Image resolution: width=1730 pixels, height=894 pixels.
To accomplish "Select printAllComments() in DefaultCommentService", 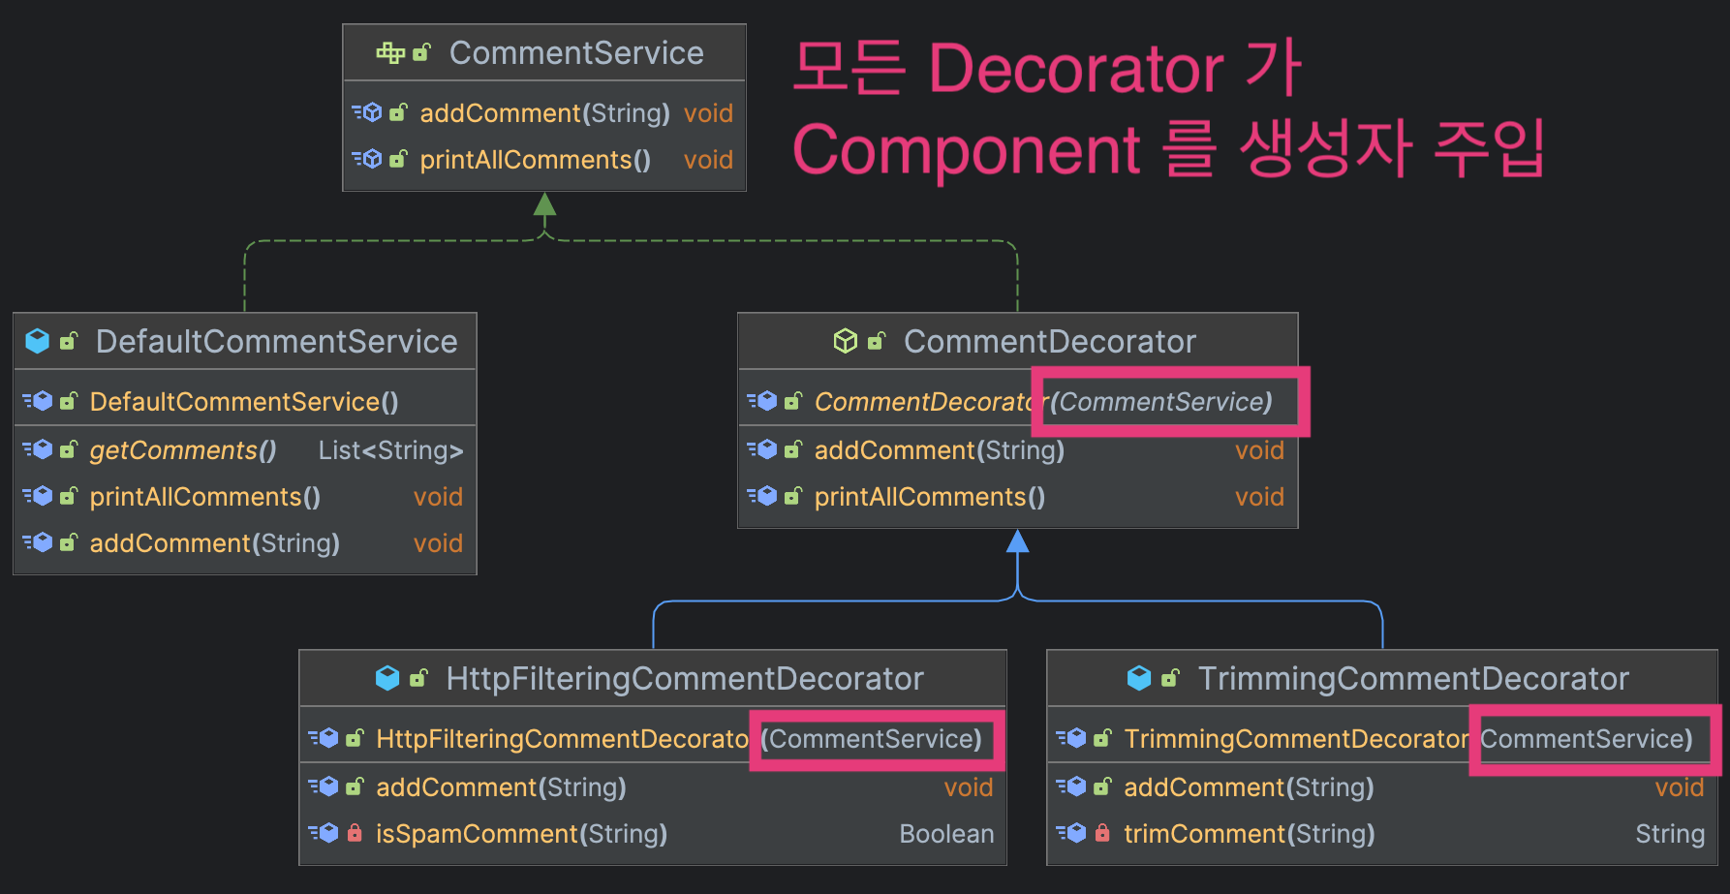I will tap(204, 497).
